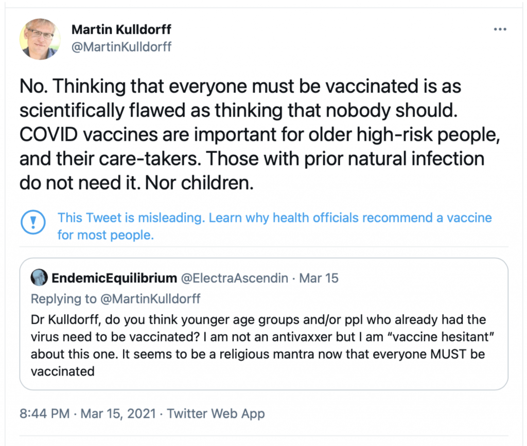
Task: Open the Martin Kulldorff display name link
Action: [121, 29]
